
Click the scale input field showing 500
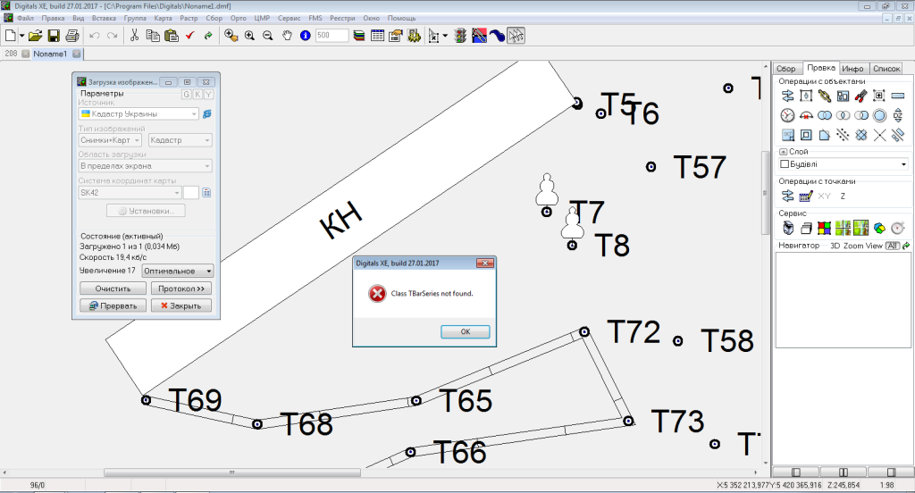(331, 36)
